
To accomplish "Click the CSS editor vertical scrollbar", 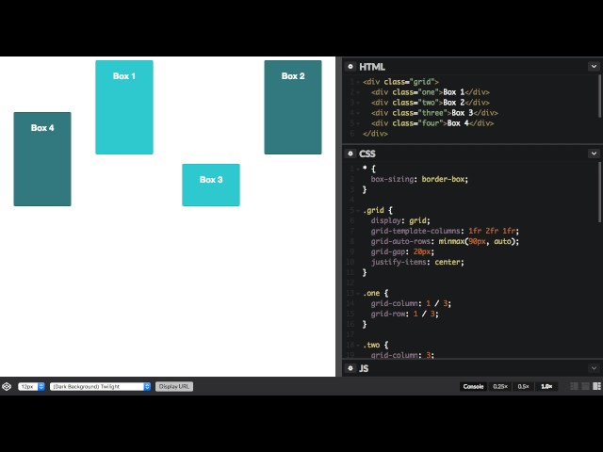I will [x=599, y=192].
